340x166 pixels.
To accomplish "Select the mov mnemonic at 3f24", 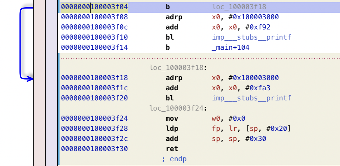I will pos(172,118).
